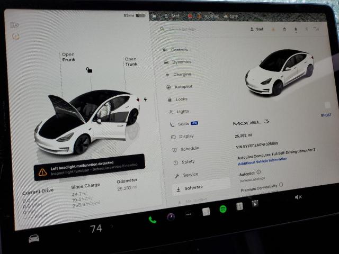Tap the muted volume speaker icon
This screenshot has width=339, height=254.
click(298, 197)
